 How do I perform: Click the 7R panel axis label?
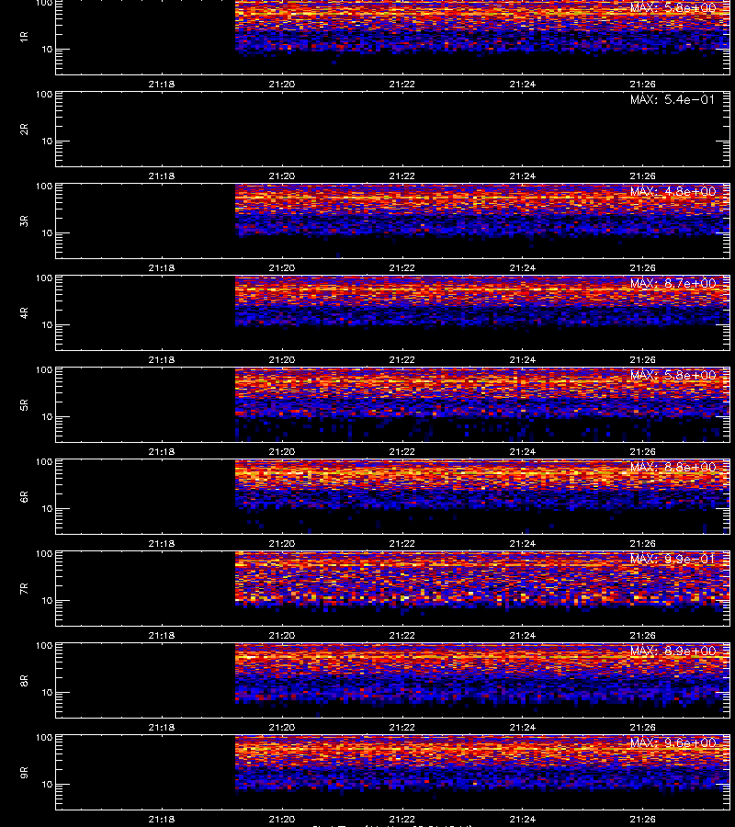coord(24,589)
